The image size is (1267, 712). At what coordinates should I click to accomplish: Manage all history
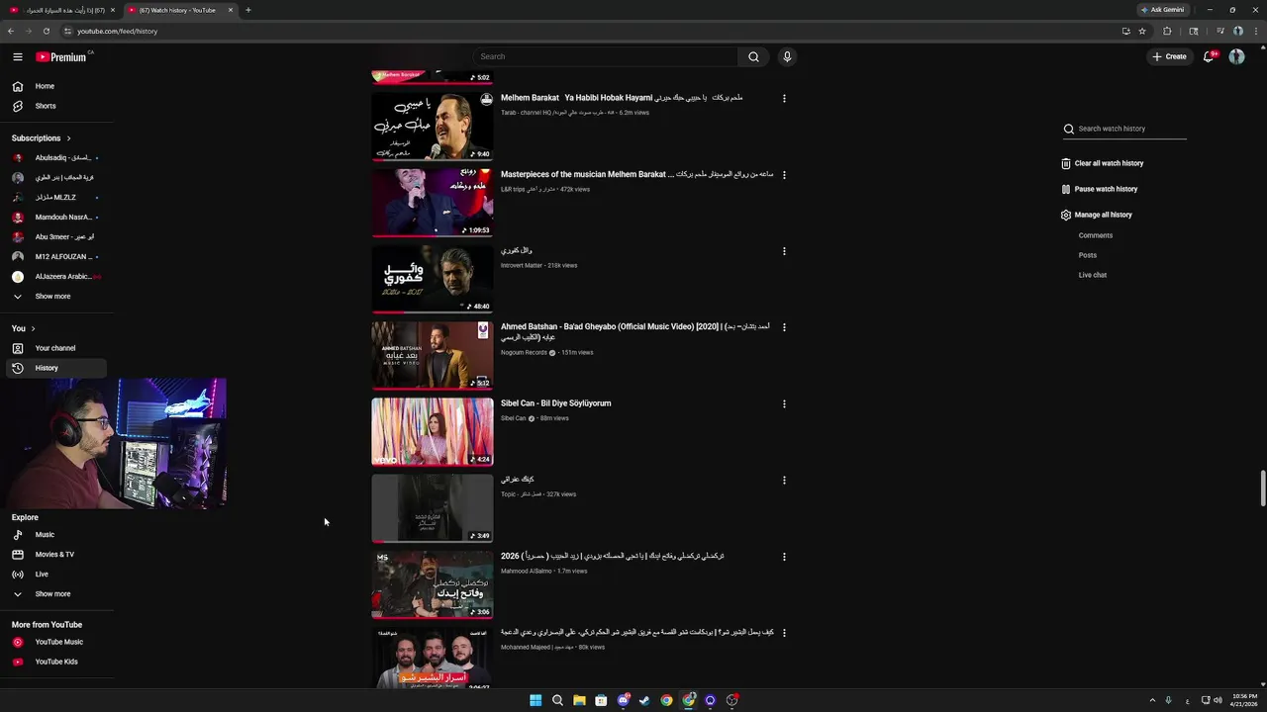click(1096, 215)
